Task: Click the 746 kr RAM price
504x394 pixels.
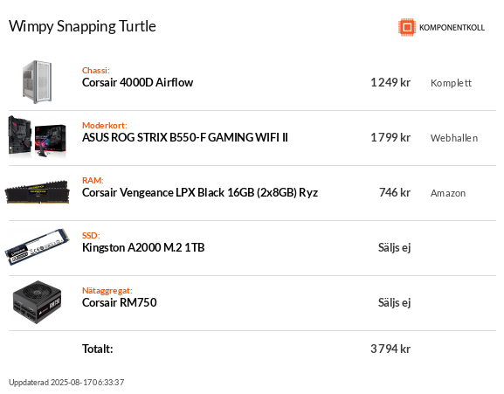Action: (x=395, y=192)
